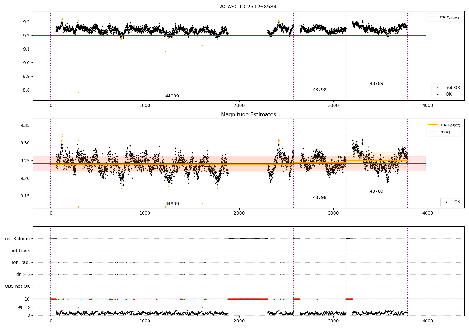Viewport: 469px width, 328px height.
Task: Click the orange mag OBSID legend line sample
Action: point(433,125)
